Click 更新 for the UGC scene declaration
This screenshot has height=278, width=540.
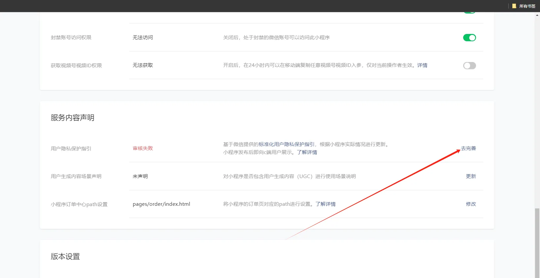pos(471,176)
